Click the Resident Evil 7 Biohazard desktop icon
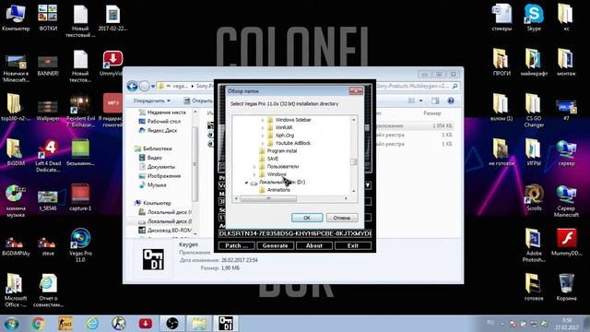The height and width of the screenshot is (332, 590). pyautogui.click(x=80, y=111)
